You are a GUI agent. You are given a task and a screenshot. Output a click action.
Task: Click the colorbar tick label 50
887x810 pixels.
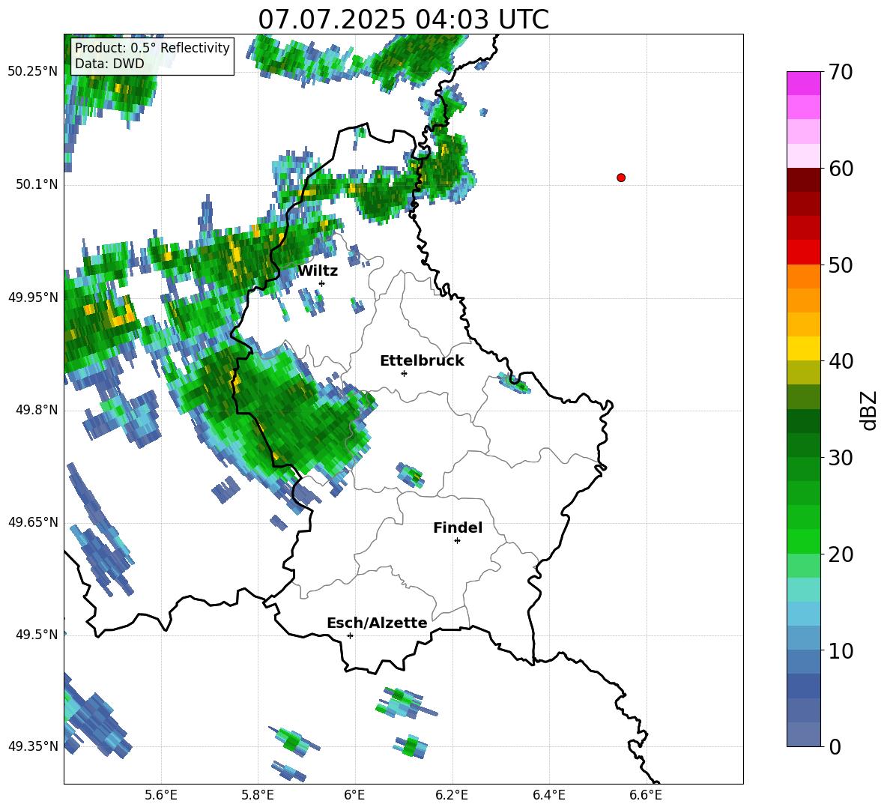click(840, 265)
